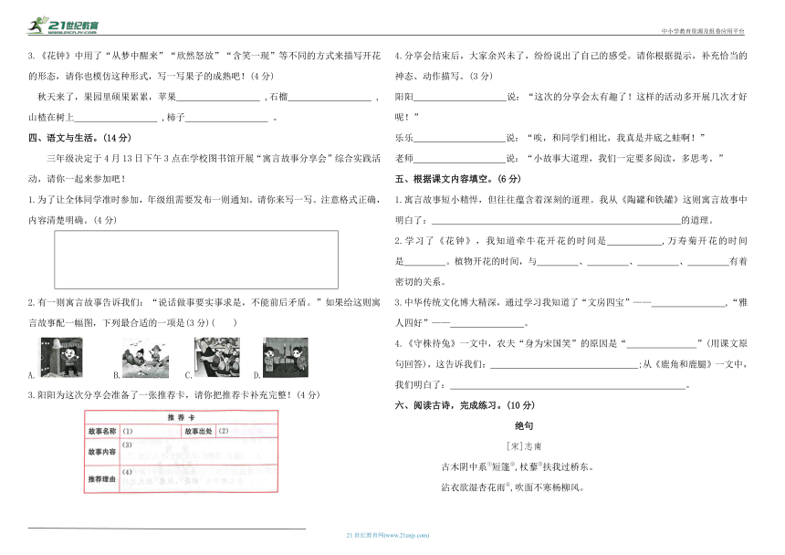Click the poem title 绝句
The height and width of the screenshot is (555, 785).
click(524, 426)
